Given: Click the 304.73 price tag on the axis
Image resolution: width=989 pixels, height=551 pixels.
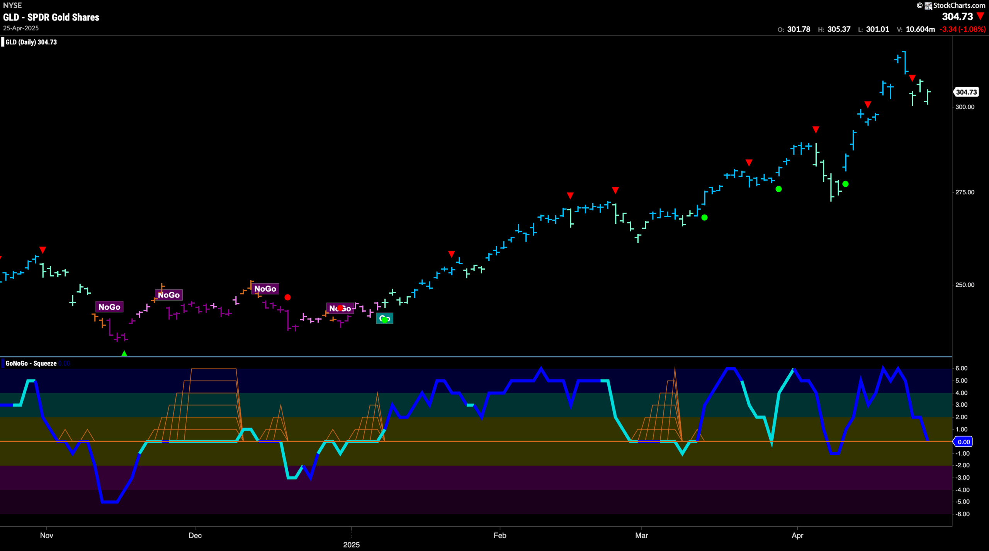Looking at the screenshot, I should pos(966,92).
